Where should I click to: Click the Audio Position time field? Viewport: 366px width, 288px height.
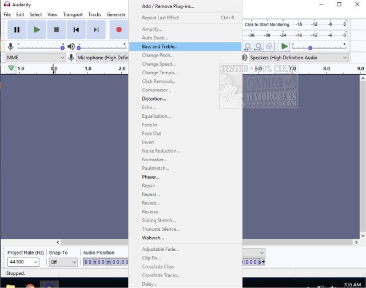[x=106, y=262]
